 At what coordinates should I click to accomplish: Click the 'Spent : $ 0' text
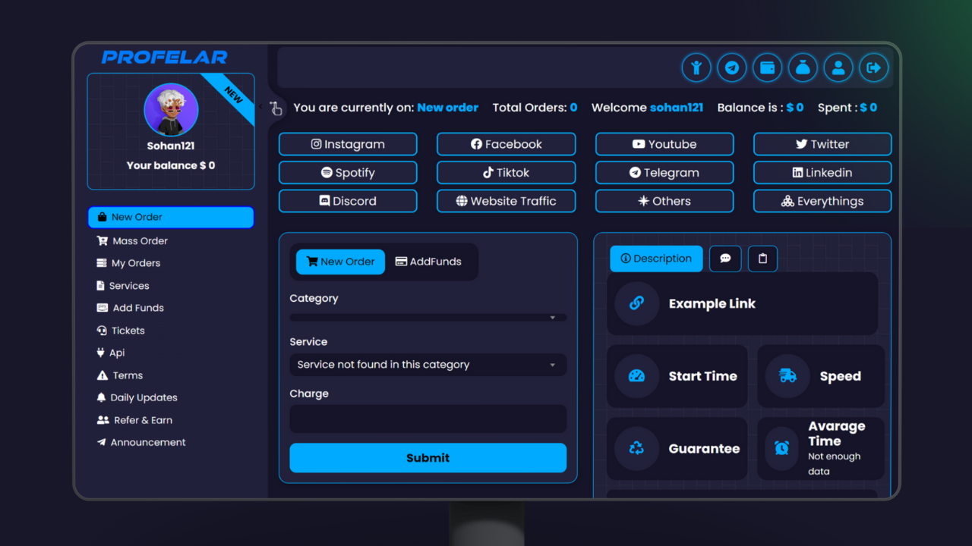[847, 108]
